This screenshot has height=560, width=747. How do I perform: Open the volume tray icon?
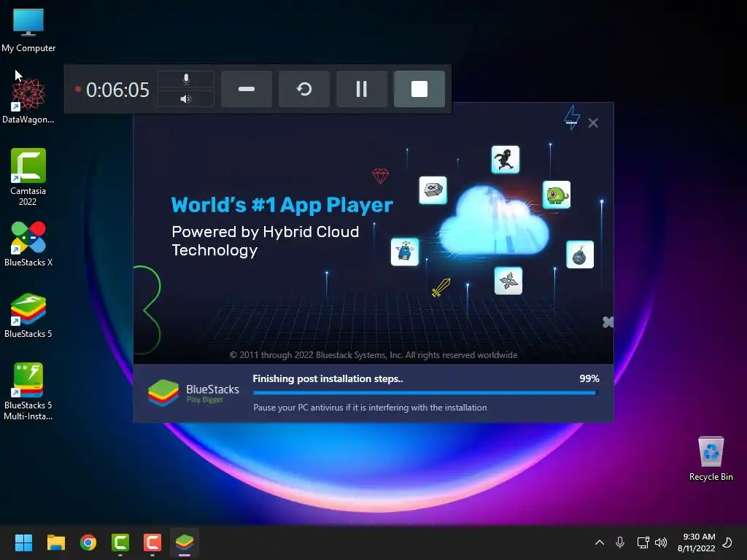pos(661,542)
